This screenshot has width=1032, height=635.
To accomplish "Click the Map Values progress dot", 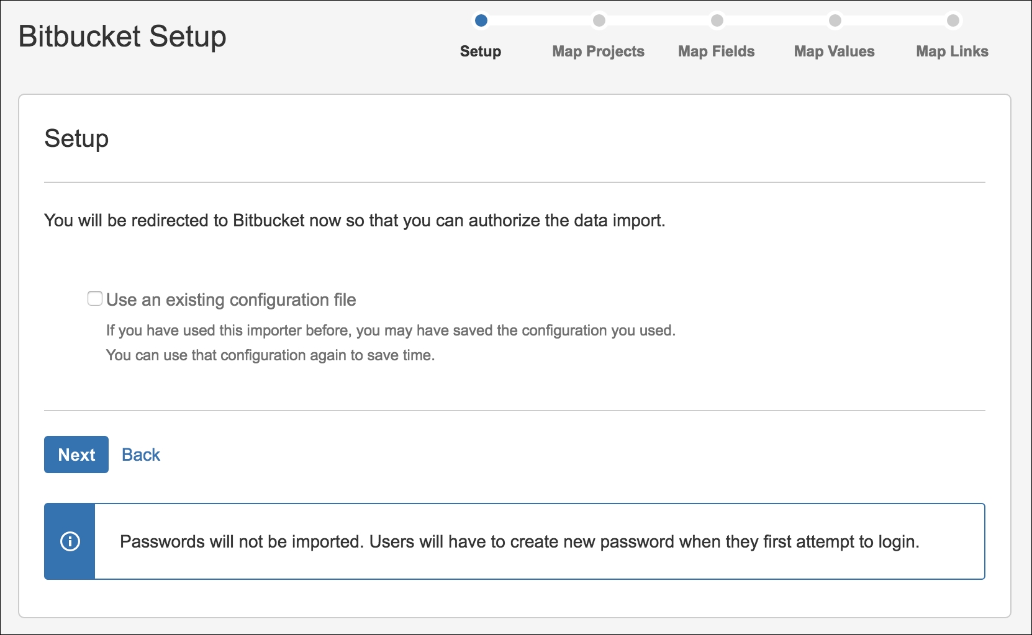I will pyautogui.click(x=835, y=20).
